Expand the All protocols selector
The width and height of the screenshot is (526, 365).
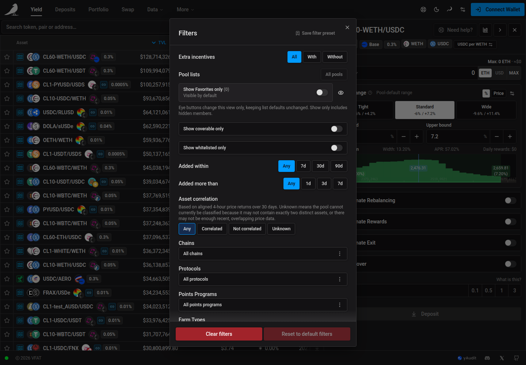pyautogui.click(x=263, y=279)
